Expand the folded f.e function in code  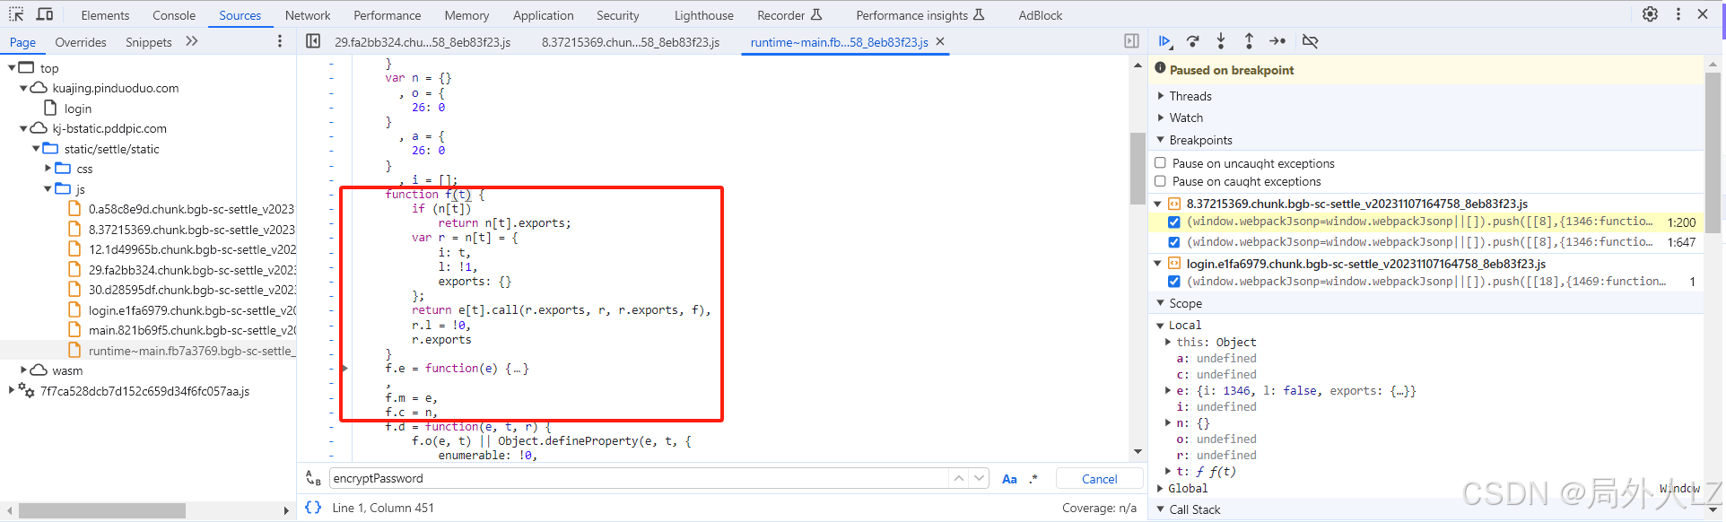point(344,369)
